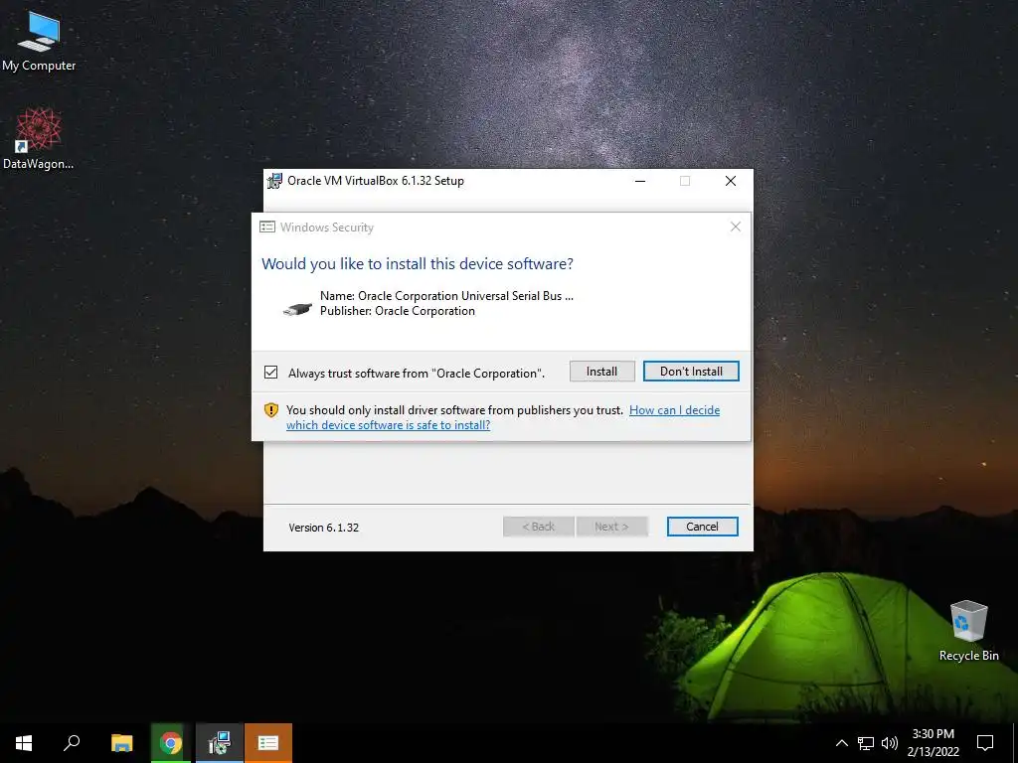Close the Windows Security dialog
This screenshot has height=763, width=1018.
coord(735,227)
